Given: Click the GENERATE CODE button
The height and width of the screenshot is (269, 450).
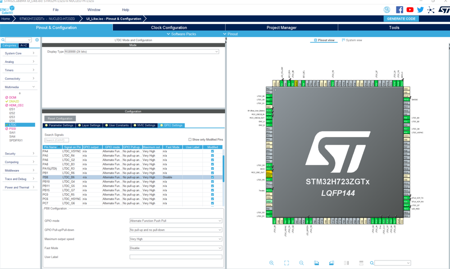Looking at the screenshot, I should [x=401, y=18].
